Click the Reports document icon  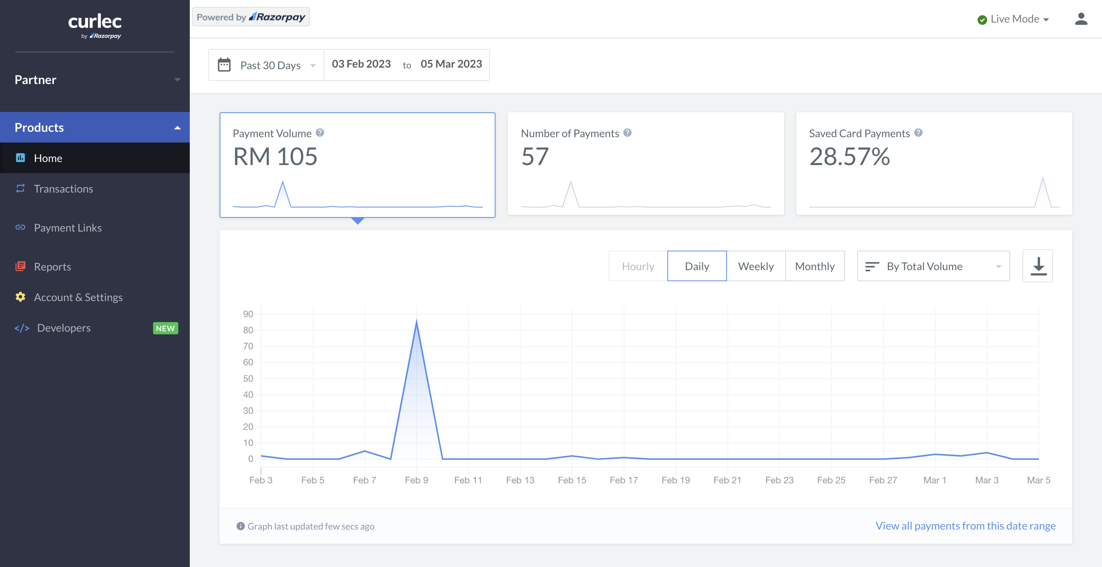pyautogui.click(x=20, y=266)
